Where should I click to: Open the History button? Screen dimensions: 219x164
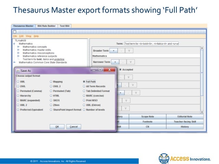tap(185, 127)
